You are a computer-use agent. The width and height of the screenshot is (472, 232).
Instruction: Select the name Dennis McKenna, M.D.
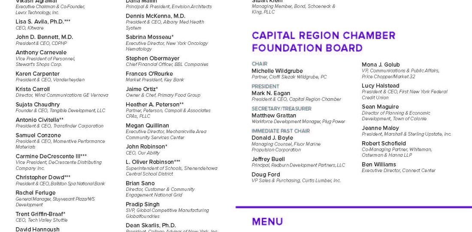click(x=155, y=16)
